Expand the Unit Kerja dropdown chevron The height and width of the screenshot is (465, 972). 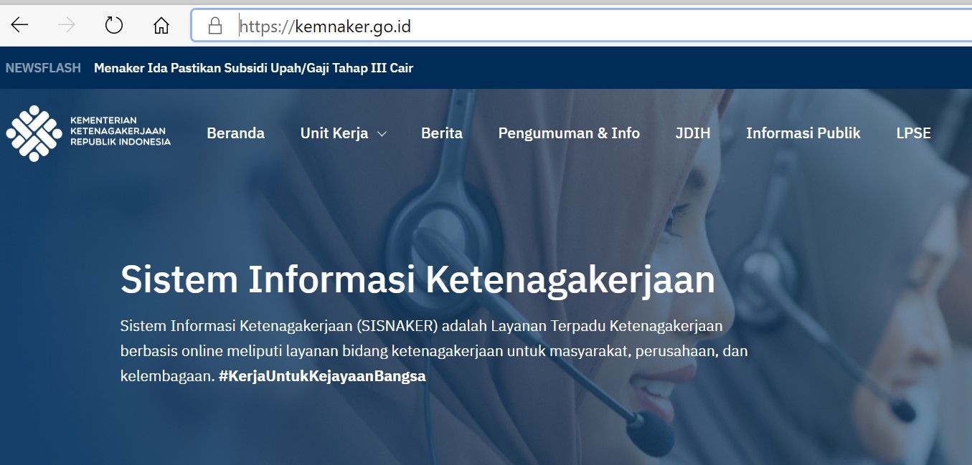tap(382, 134)
